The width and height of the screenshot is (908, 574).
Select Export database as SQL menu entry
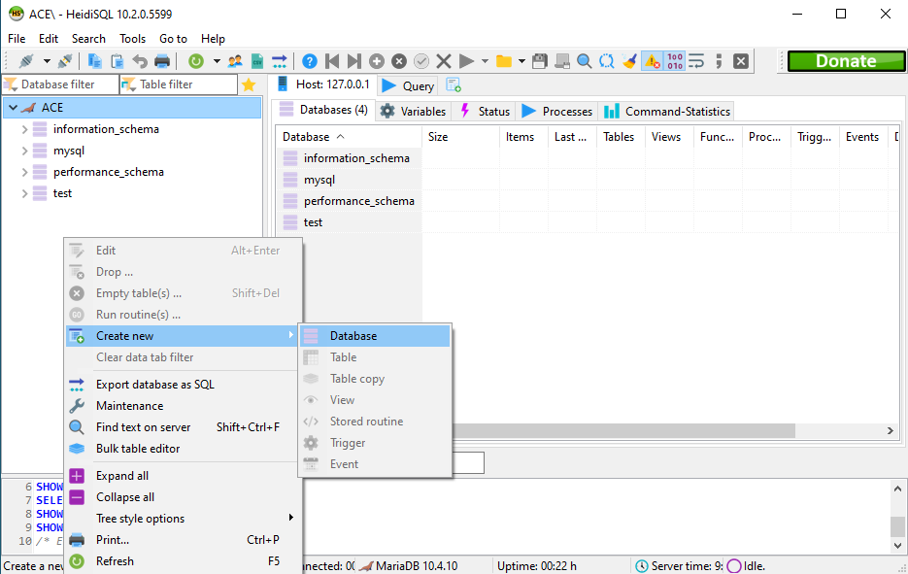(183, 385)
